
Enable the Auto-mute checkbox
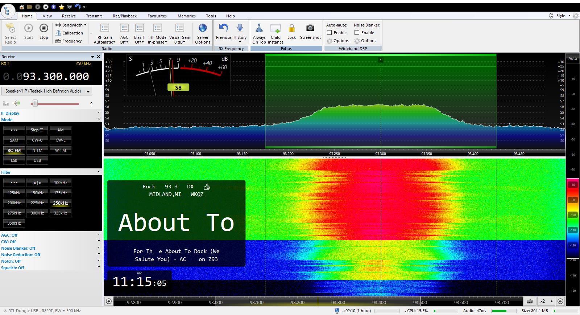point(330,33)
